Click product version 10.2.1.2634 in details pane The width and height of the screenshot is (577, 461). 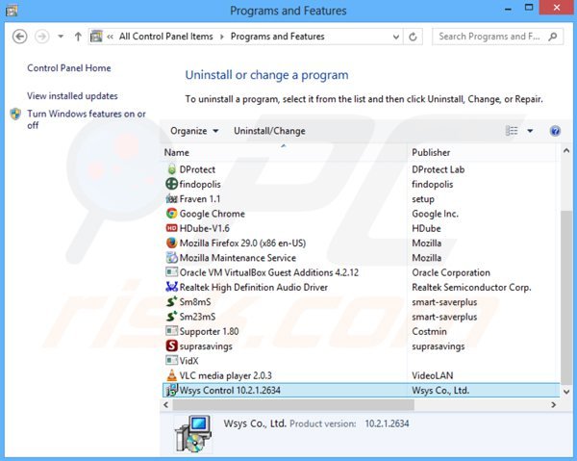(x=387, y=423)
